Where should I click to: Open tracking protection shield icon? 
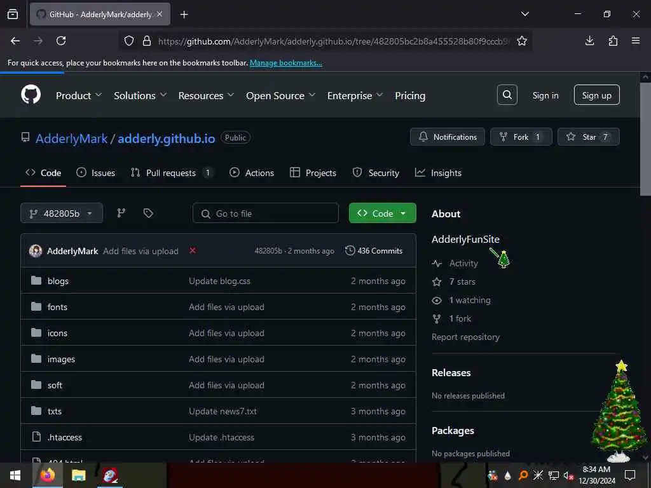[x=129, y=41]
